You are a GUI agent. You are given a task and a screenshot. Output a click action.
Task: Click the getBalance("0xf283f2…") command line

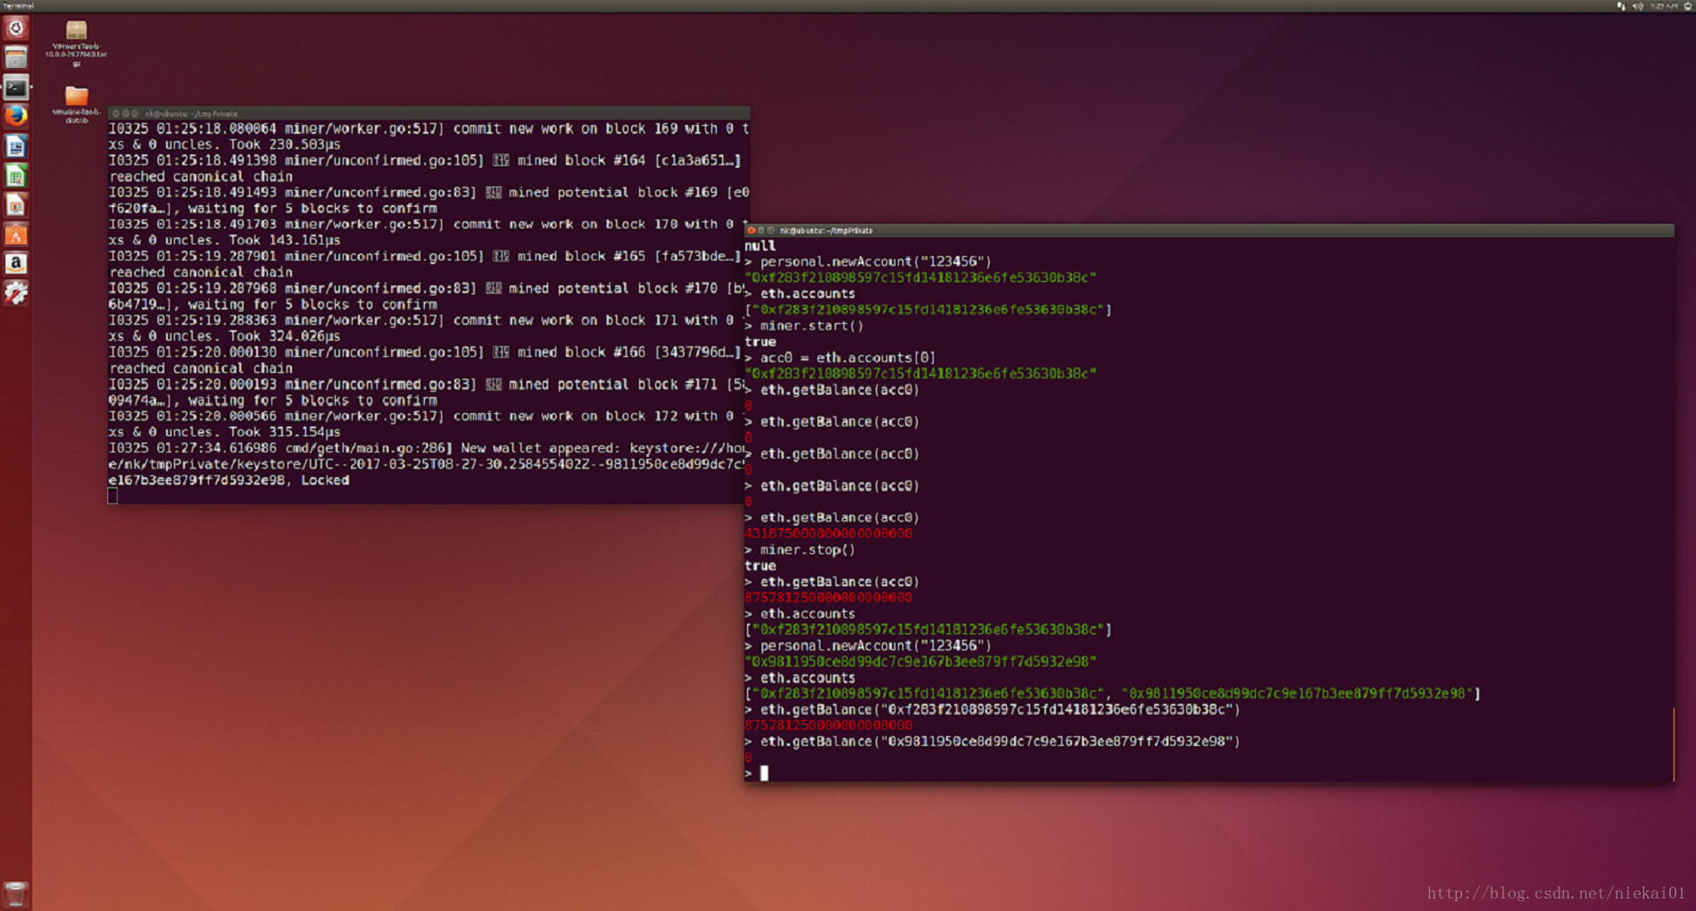993,709
